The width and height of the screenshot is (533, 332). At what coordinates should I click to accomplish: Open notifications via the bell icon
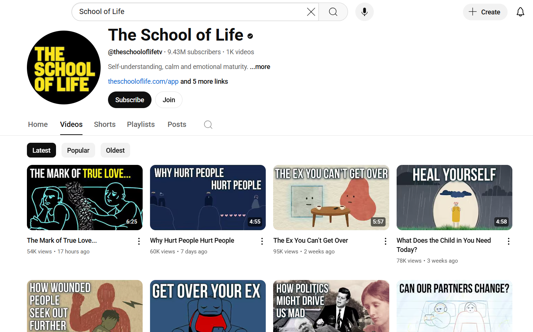(x=520, y=11)
